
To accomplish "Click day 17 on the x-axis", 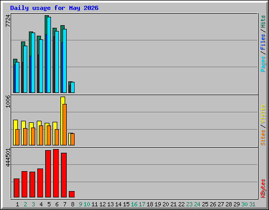I will tap(142, 204).
